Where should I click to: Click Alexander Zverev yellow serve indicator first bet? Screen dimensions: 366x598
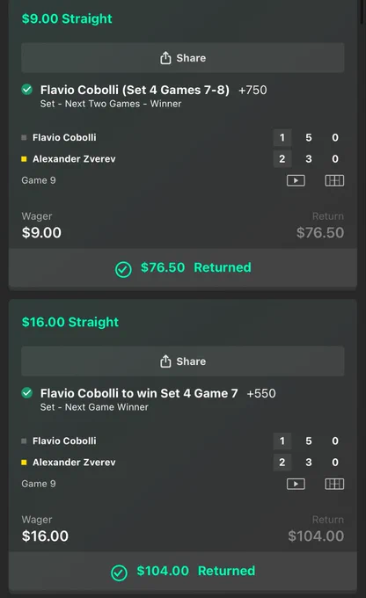[x=24, y=159]
